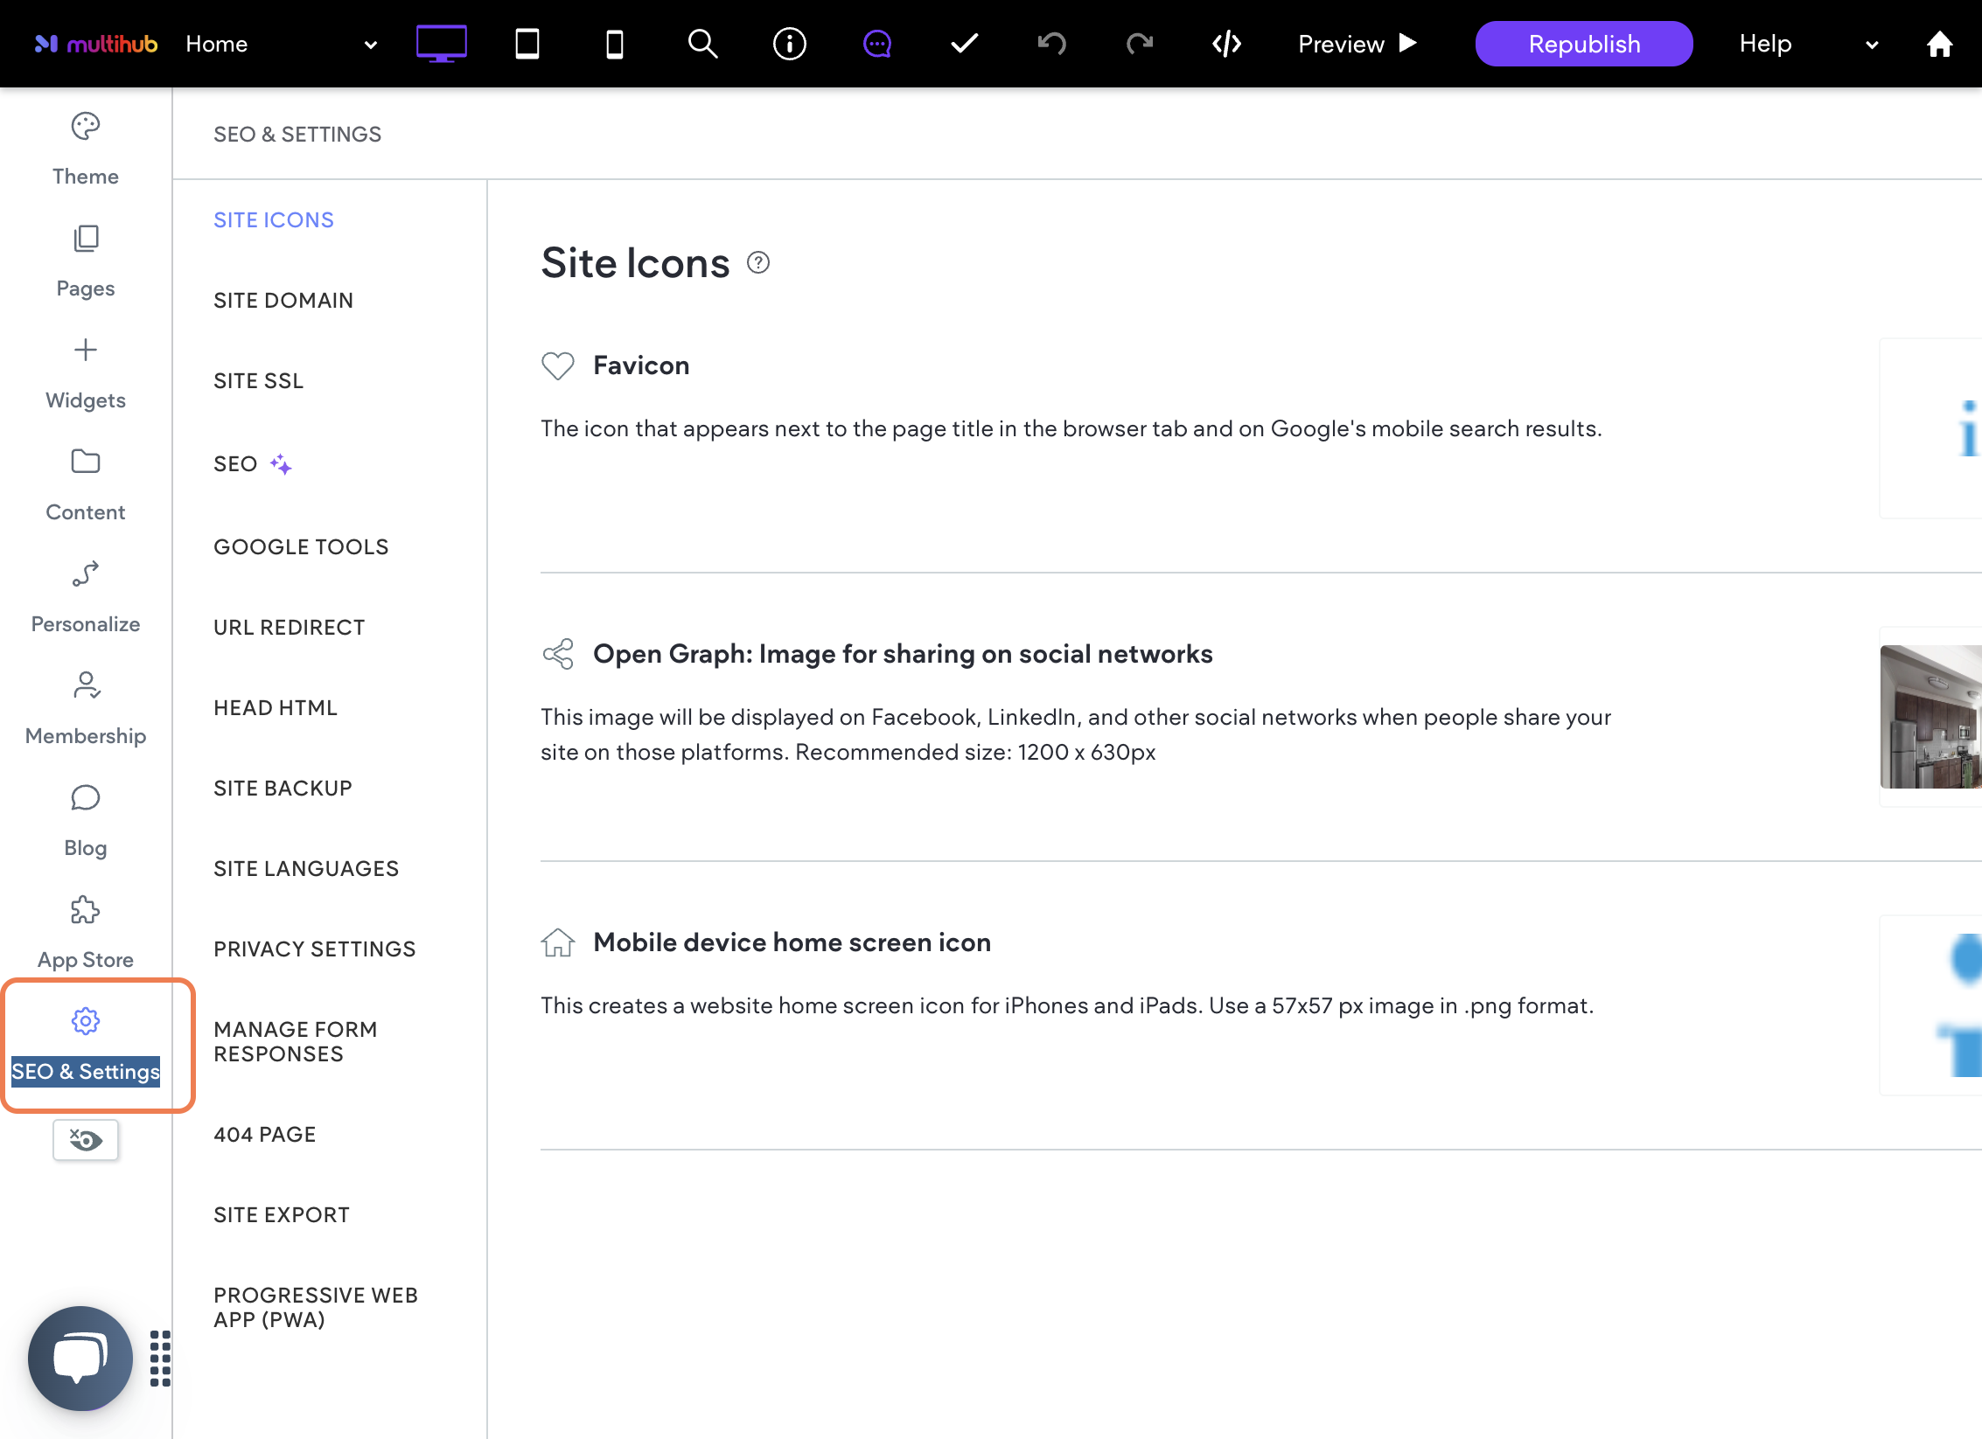Viewport: 1982px width, 1439px height.
Task: Click the mobile home screen icon thumbnail
Action: pos(1931,1005)
